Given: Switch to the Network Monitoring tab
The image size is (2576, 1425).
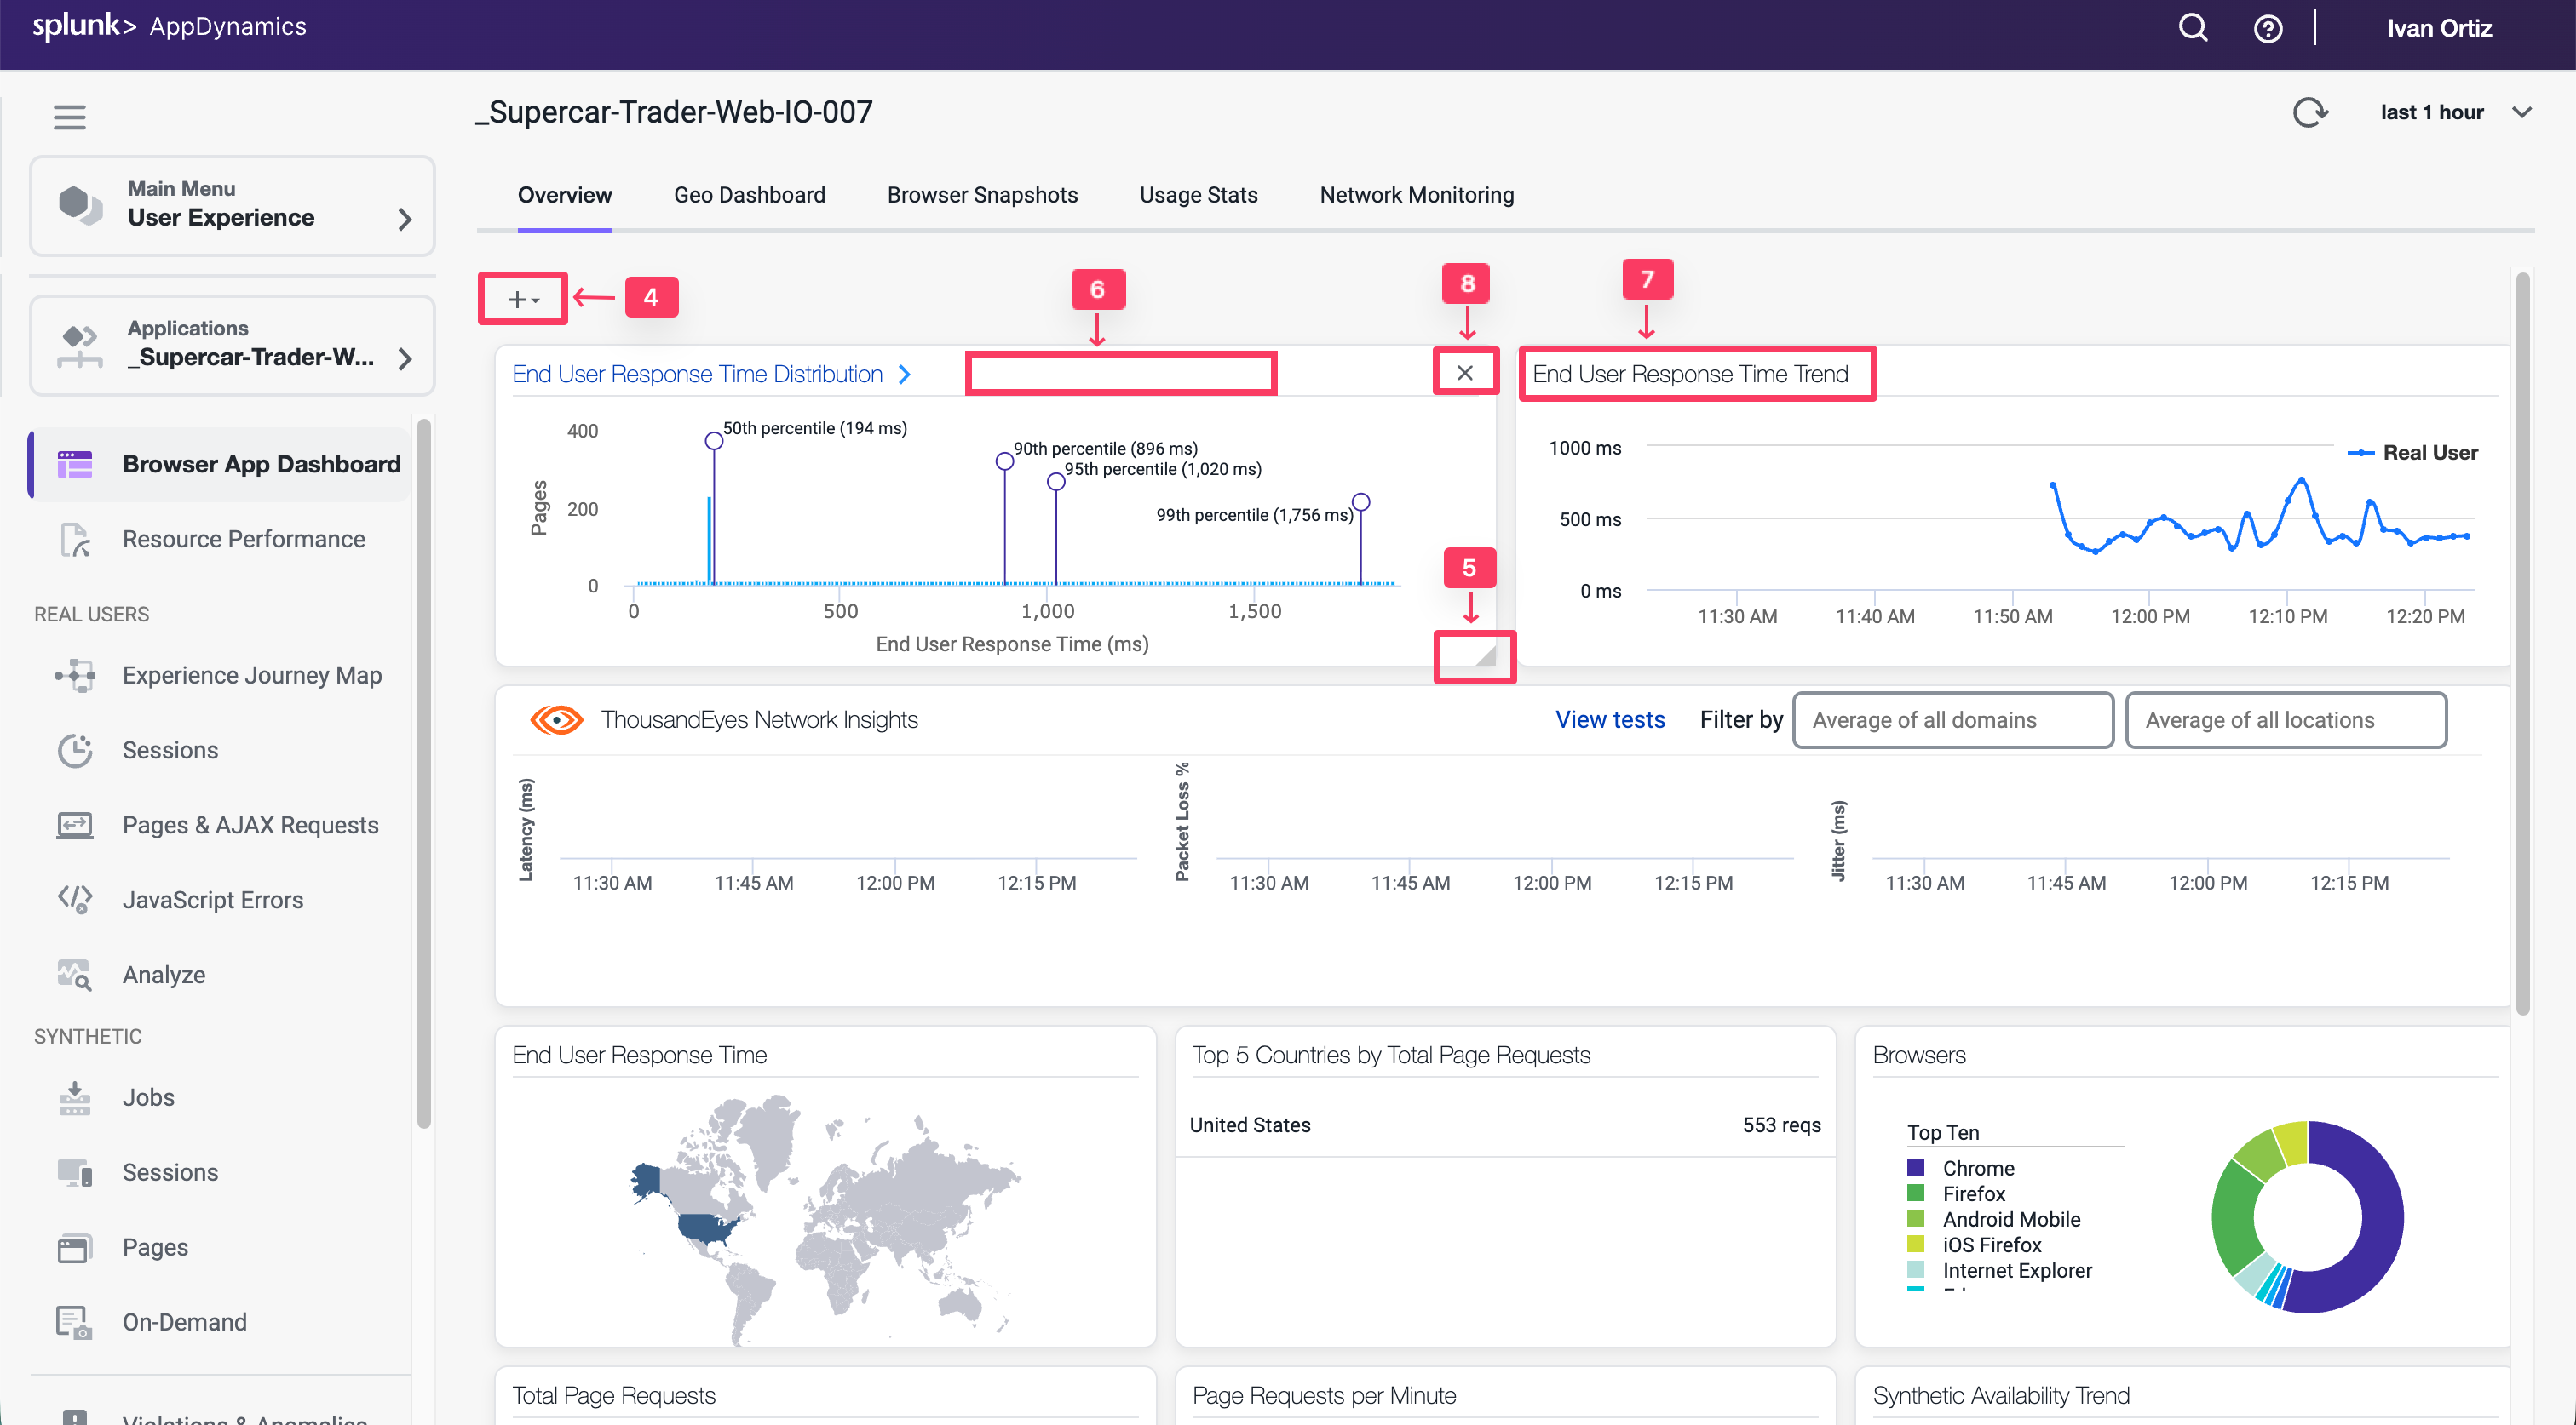Looking at the screenshot, I should 1416,195.
